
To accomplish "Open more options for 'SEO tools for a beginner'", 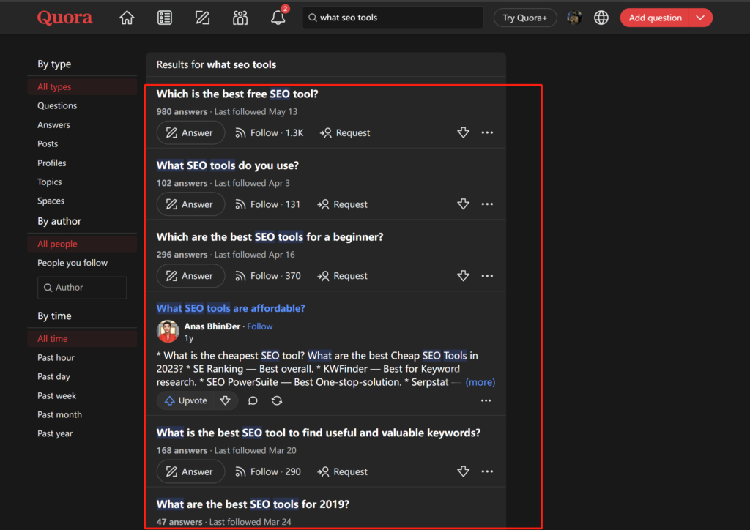I will point(487,276).
